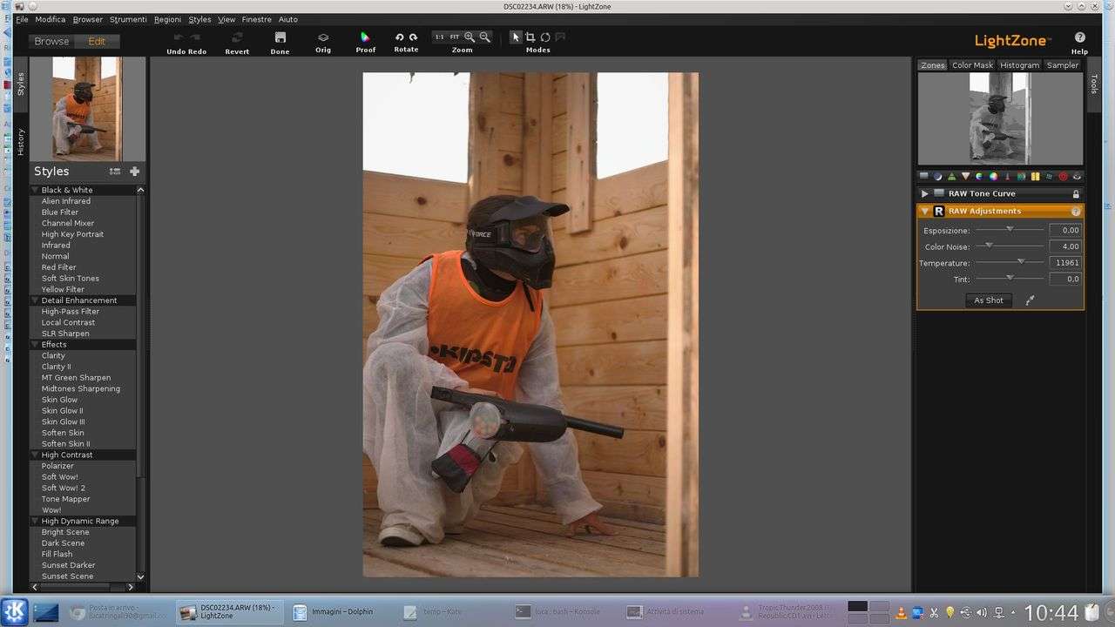Collapse the Black & White styles group
Viewport: 1115px width, 627px height.
pos(36,190)
